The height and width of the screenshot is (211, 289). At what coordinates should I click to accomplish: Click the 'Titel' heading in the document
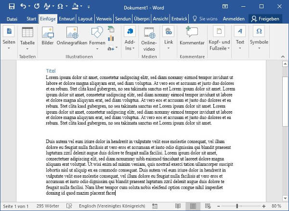point(51,71)
